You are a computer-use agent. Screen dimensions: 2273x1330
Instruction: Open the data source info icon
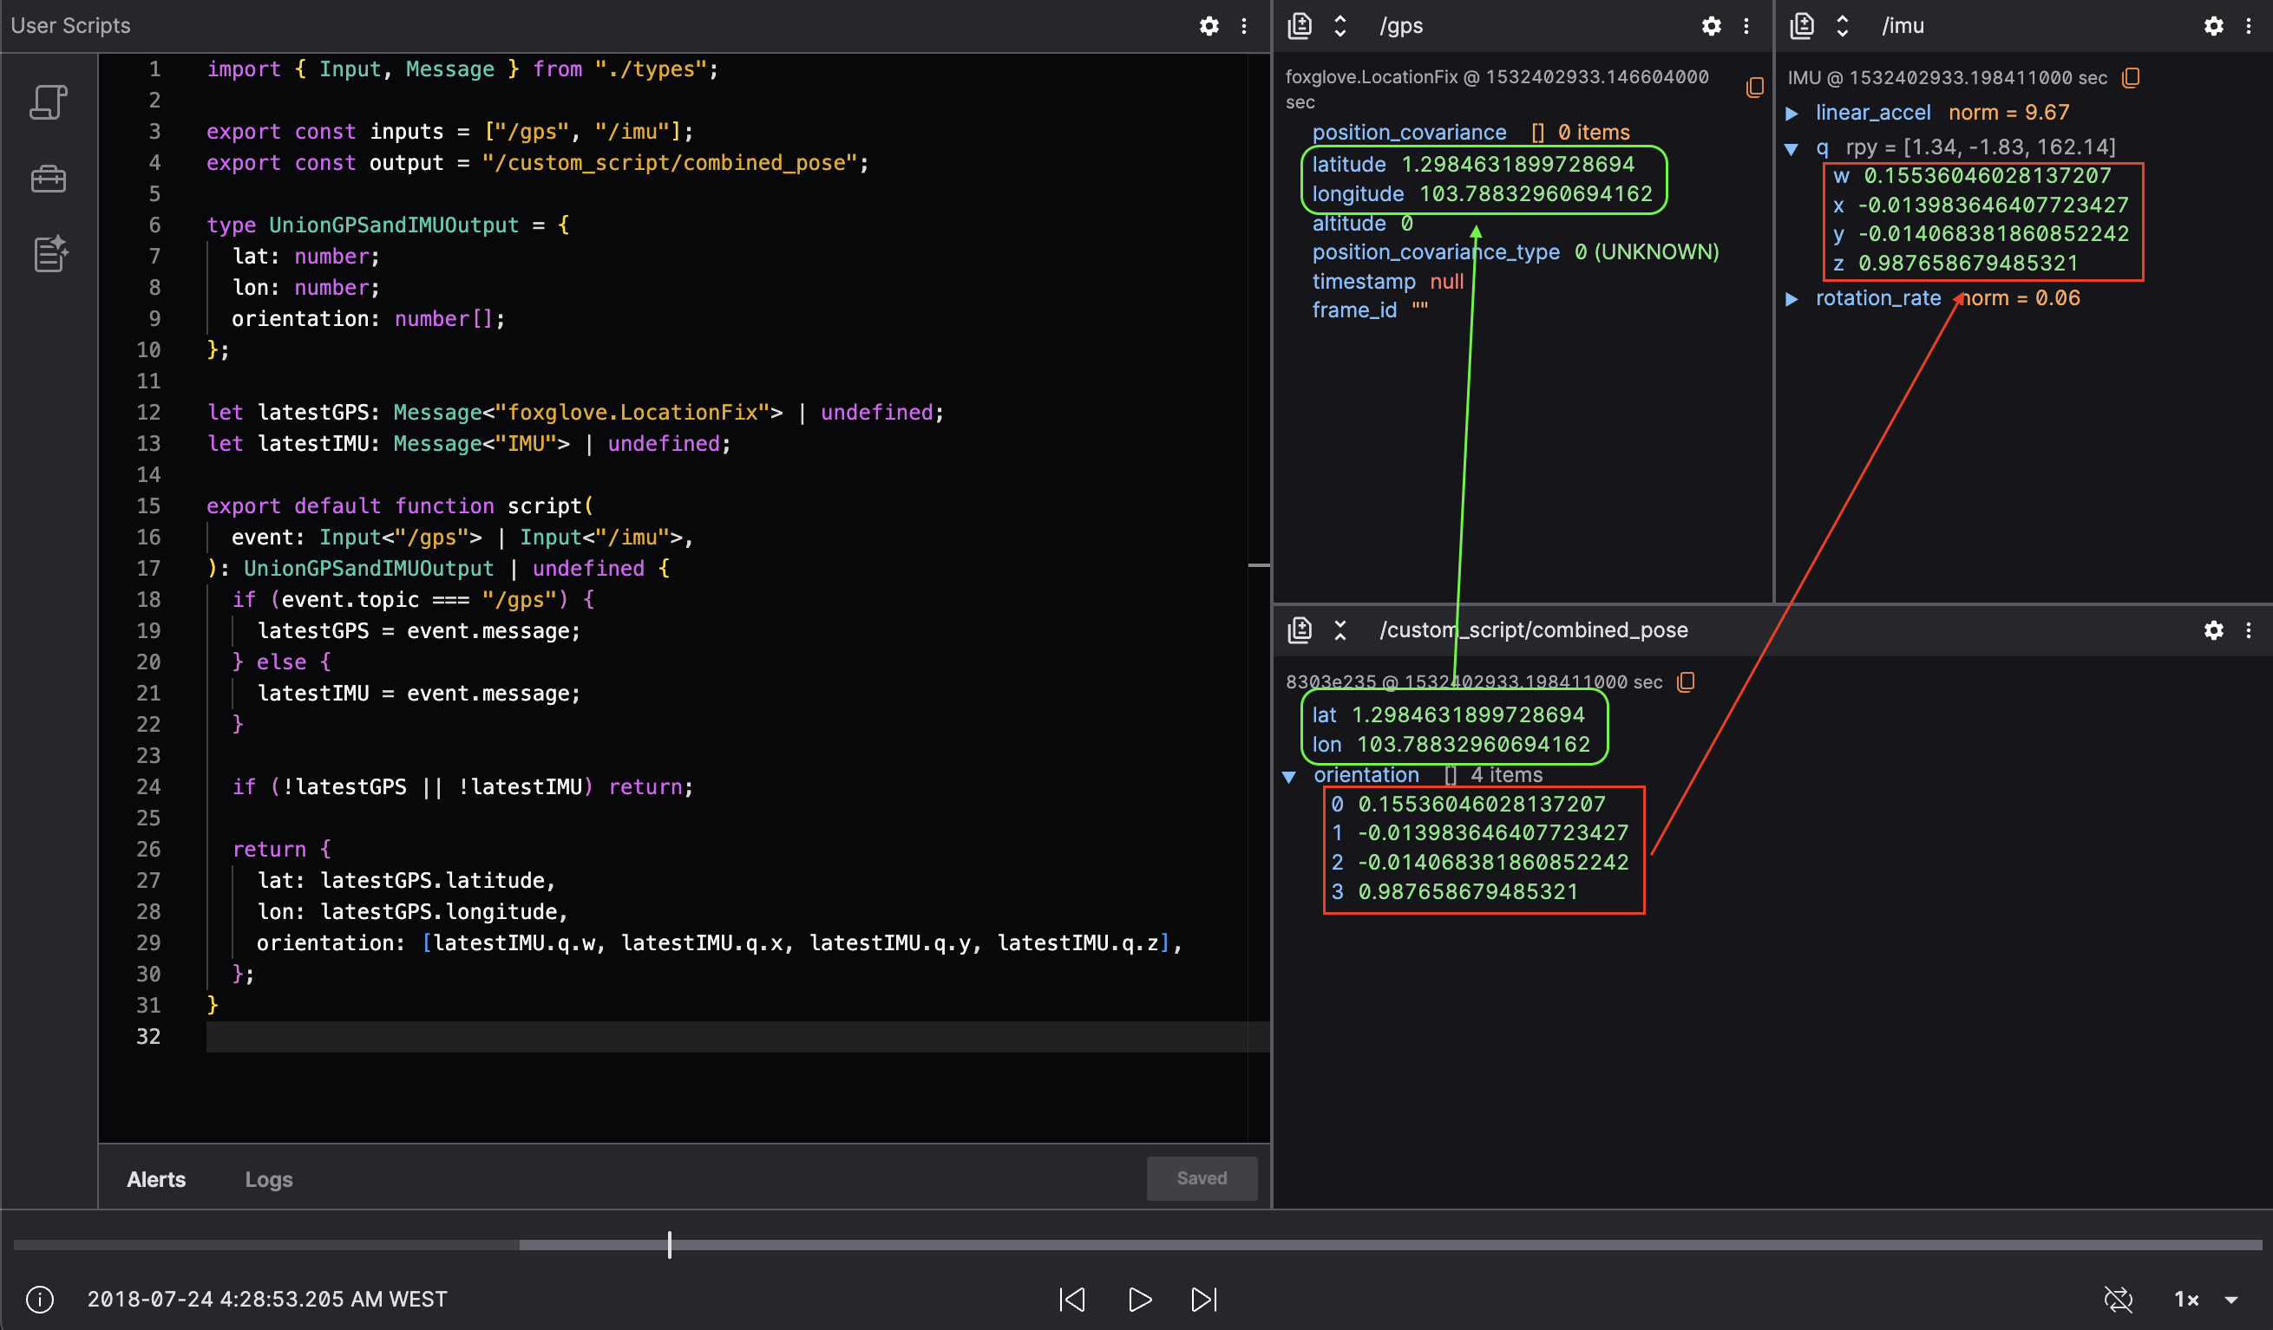(x=41, y=1300)
